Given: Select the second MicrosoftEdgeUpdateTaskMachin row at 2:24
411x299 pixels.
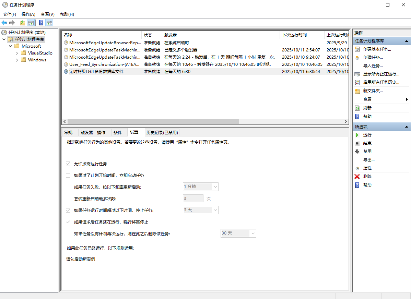Looking at the screenshot, I should tap(205, 57).
